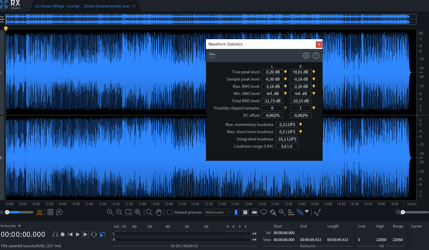429x250 pixels.
Task: Switch to the Ocean Wings file tab
Action: (x=82, y=6)
